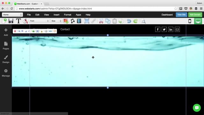
Task: Click the green image icon in the floating toolbar
Action: tap(33, 31)
